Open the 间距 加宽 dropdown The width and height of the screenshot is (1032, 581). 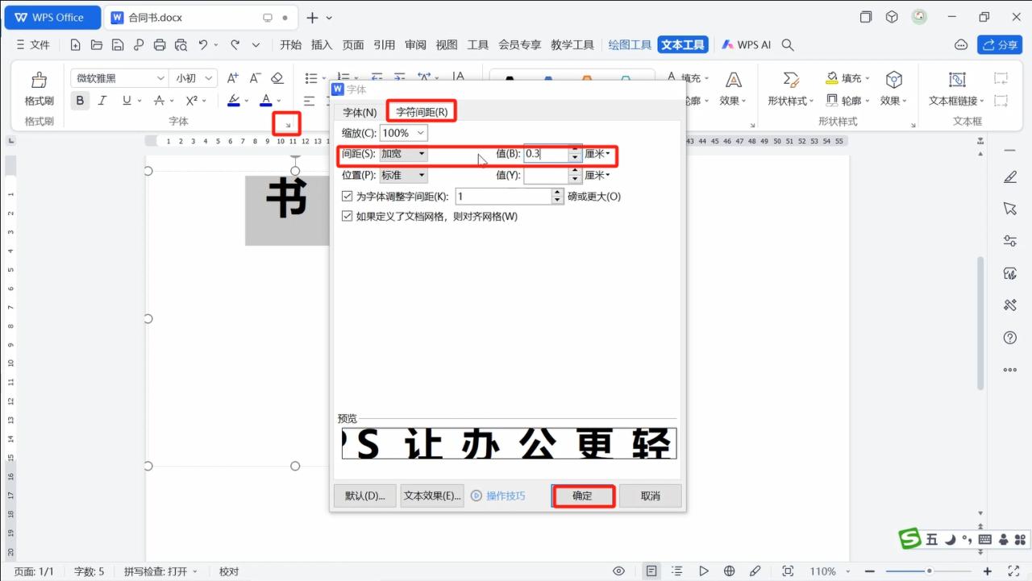tap(404, 154)
